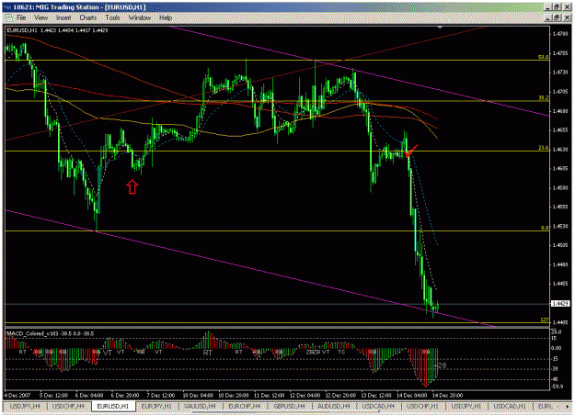Click the chart shift triangle marker
Screen dimensions: 575x415
click(440, 28)
